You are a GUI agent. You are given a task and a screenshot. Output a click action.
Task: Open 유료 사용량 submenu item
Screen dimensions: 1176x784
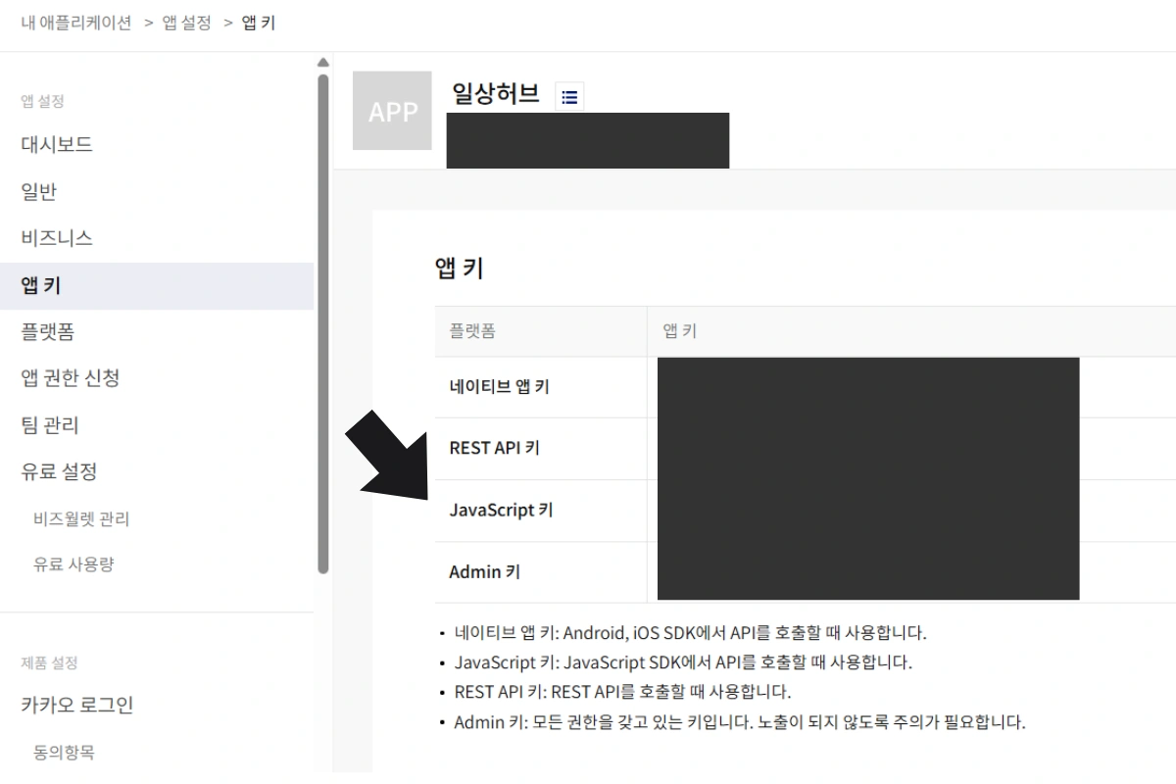coord(73,564)
